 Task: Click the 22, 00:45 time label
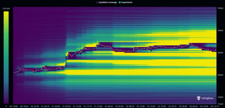pos(109,107)
